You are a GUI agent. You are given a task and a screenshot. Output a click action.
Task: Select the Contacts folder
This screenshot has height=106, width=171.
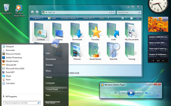pos(41,31)
